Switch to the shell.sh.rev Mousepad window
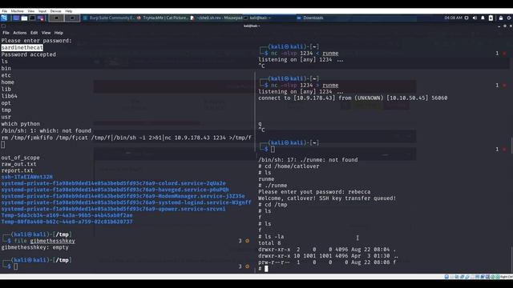513x288 pixels. coord(216,18)
